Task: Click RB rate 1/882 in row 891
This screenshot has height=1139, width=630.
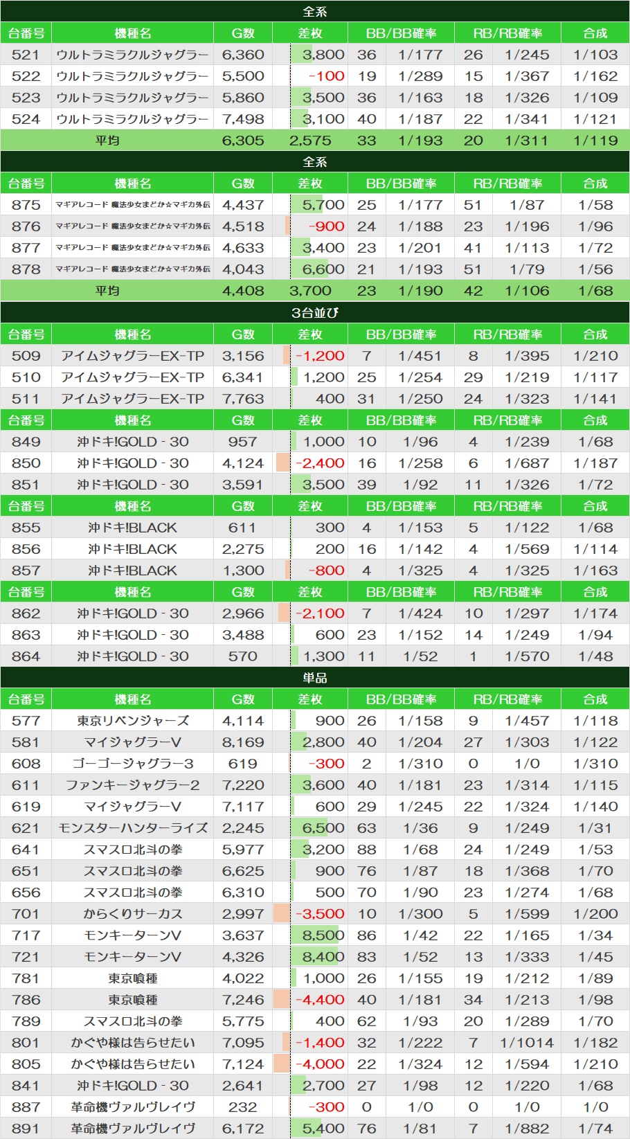Action: coord(527,1129)
